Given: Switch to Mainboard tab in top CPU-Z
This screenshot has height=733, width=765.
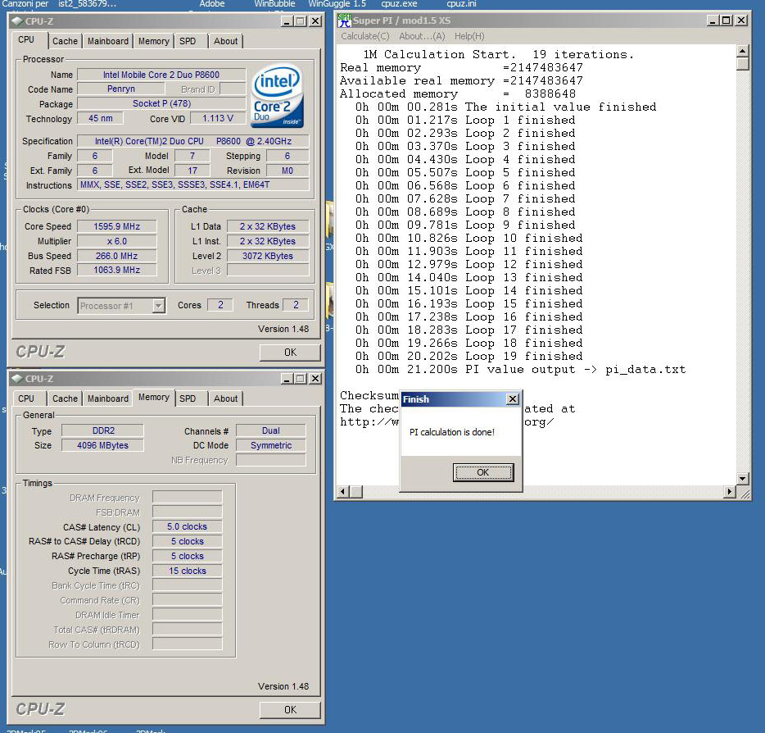Looking at the screenshot, I should pos(108,41).
